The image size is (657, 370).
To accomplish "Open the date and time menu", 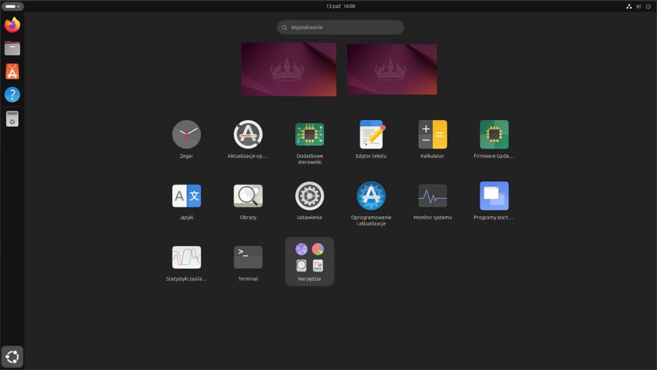I will click(340, 6).
